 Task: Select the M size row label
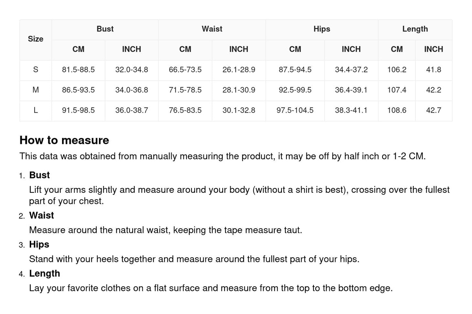(x=36, y=90)
